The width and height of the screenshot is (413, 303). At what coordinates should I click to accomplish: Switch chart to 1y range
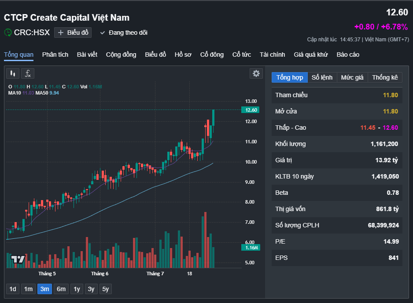[77, 289]
